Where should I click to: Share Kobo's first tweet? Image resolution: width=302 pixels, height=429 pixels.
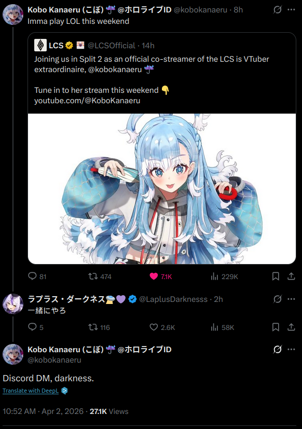click(291, 276)
